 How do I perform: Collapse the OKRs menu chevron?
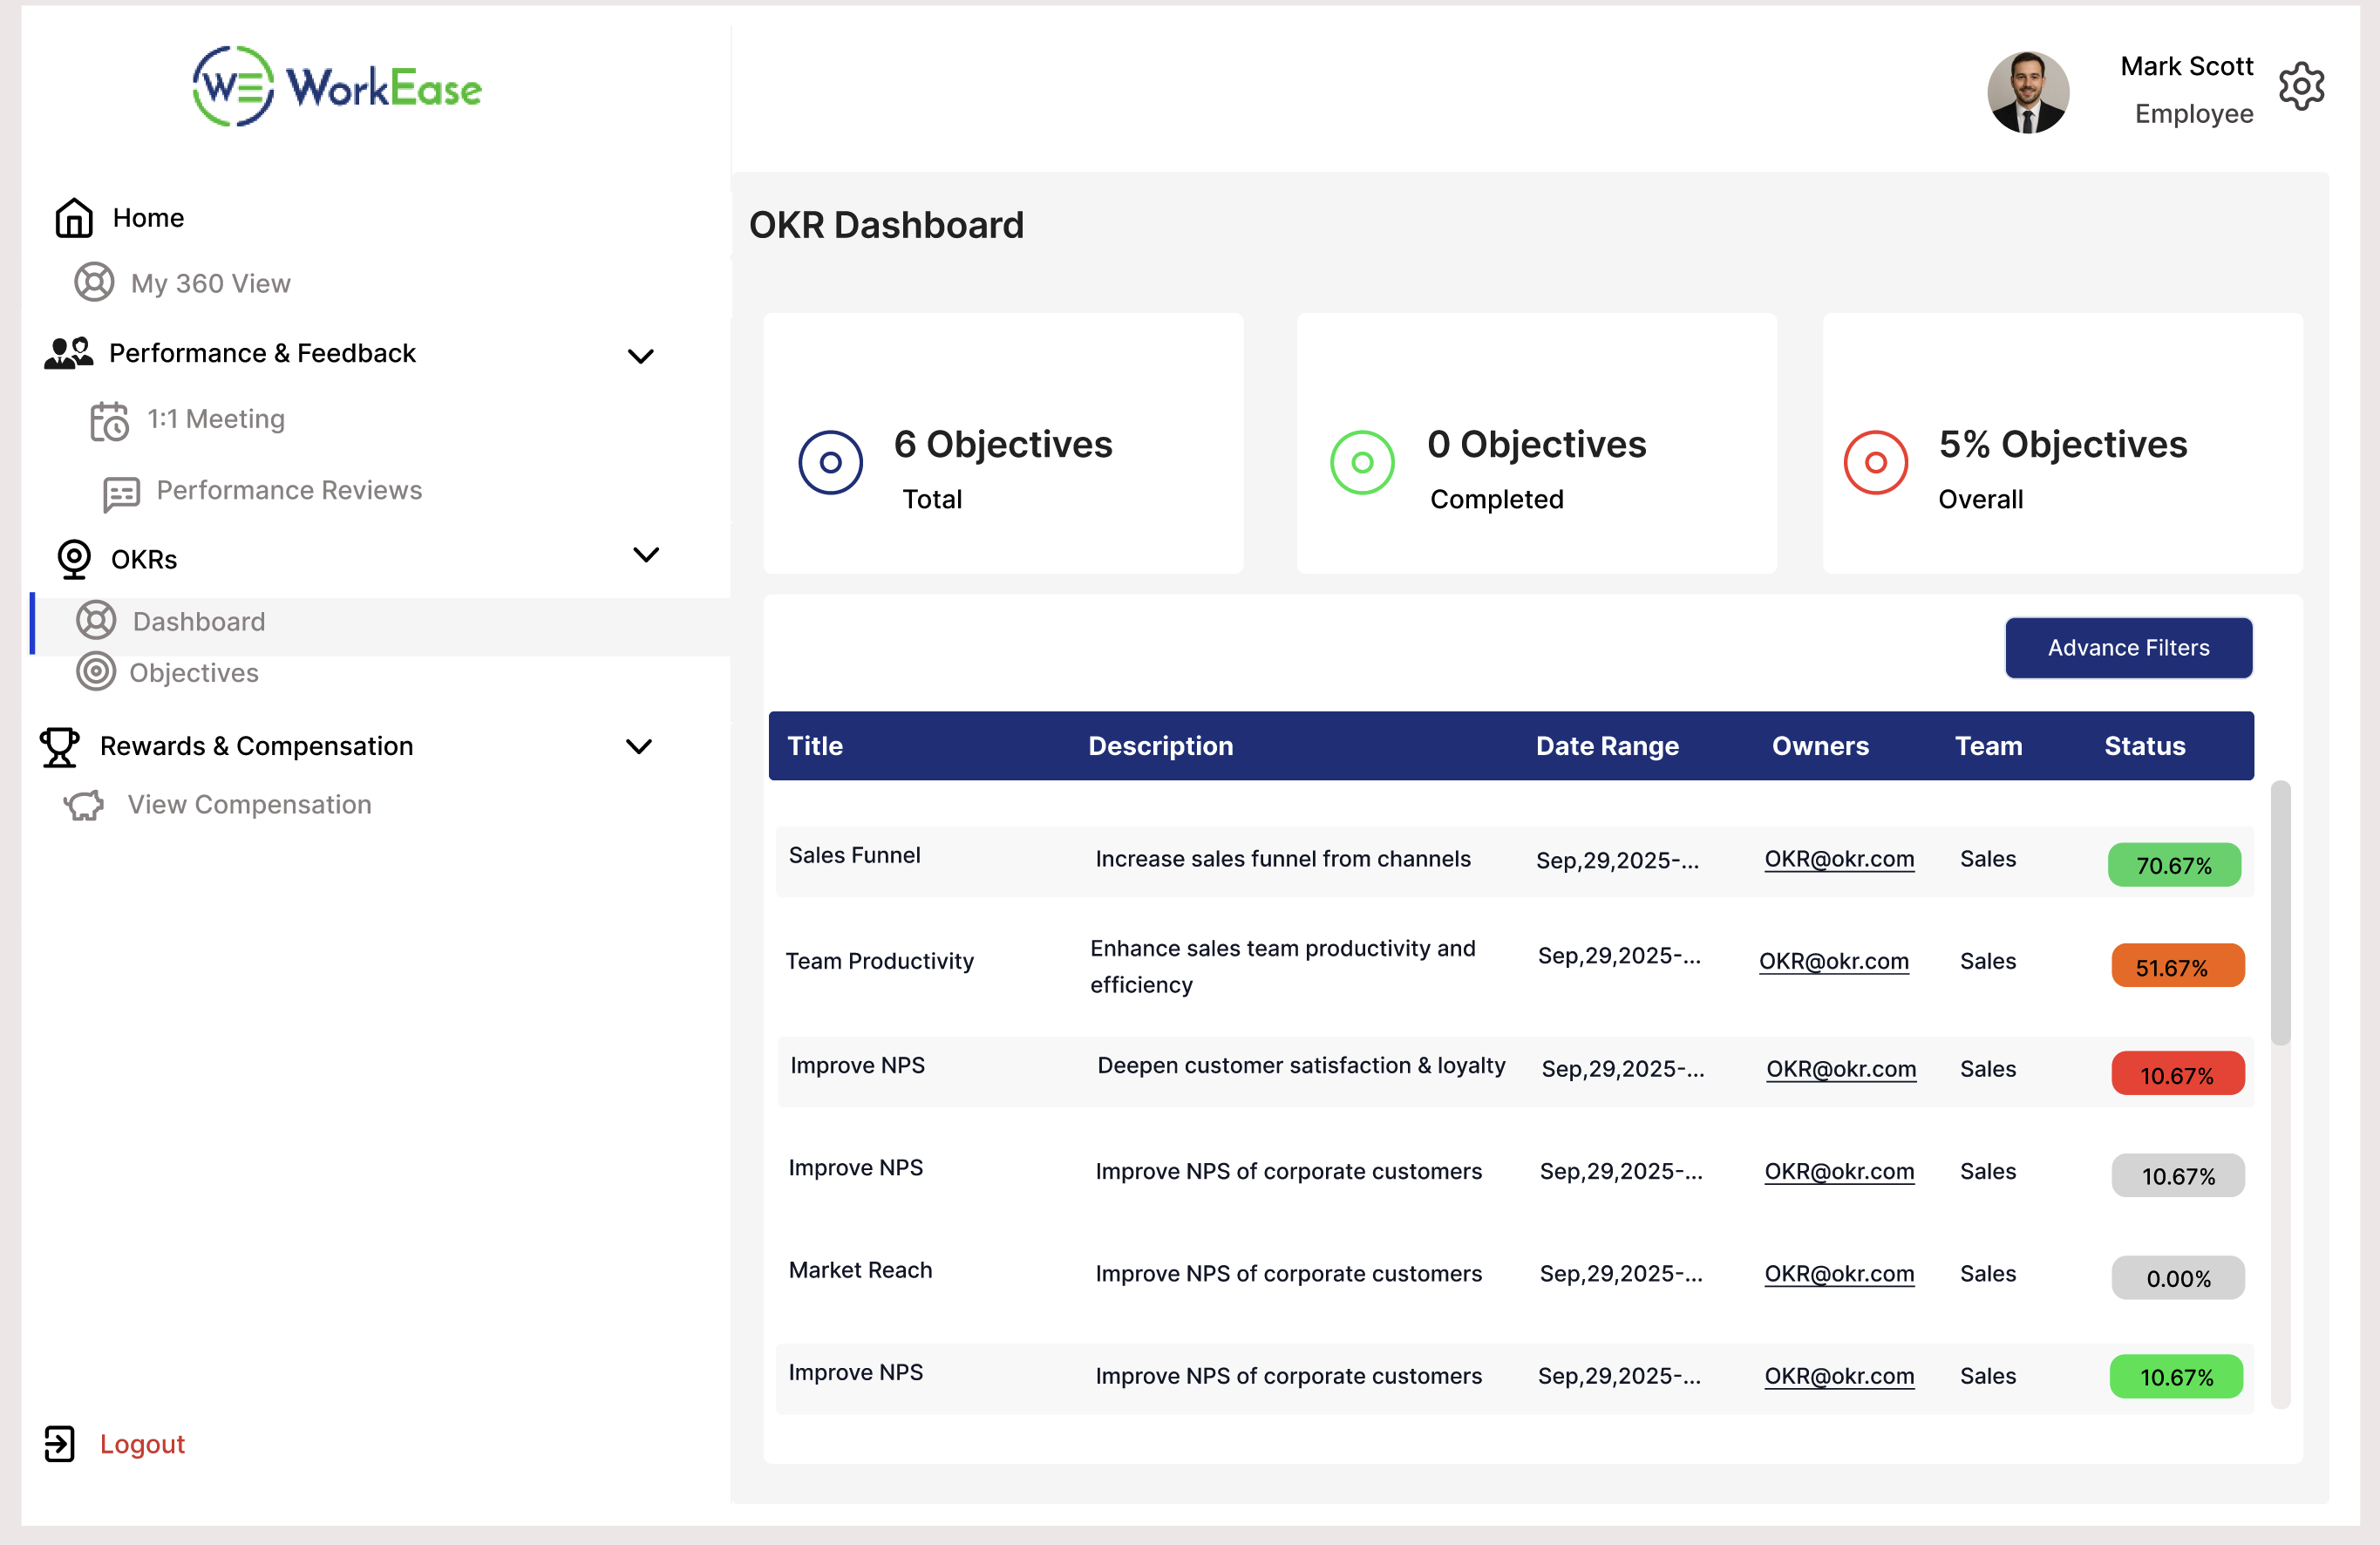[646, 555]
